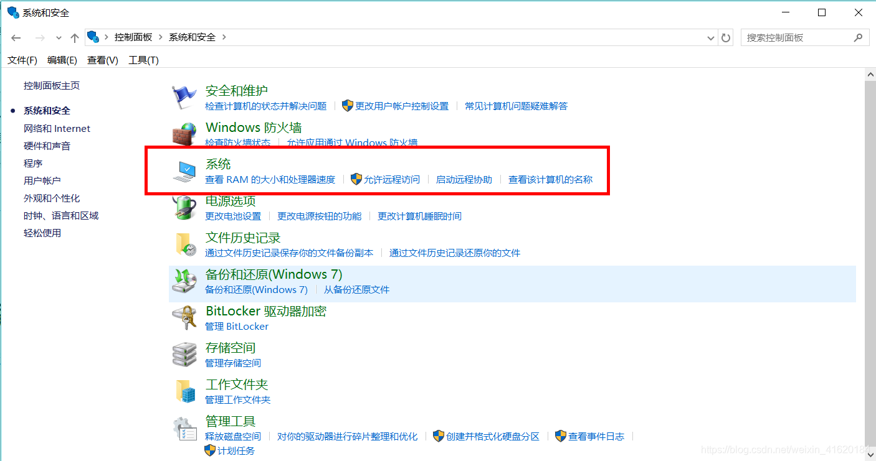
Task: Open the 编辑(E) menu
Action: coord(62,60)
